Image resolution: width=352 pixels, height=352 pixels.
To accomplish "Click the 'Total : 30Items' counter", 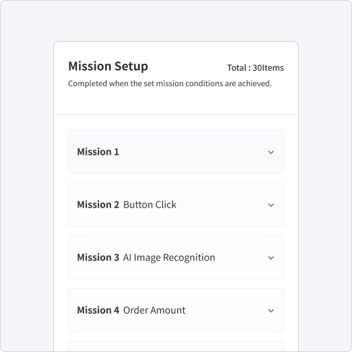I will [x=255, y=67].
